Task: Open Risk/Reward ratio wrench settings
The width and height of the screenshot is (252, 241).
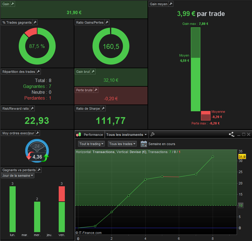Action: [x=32, y=109]
